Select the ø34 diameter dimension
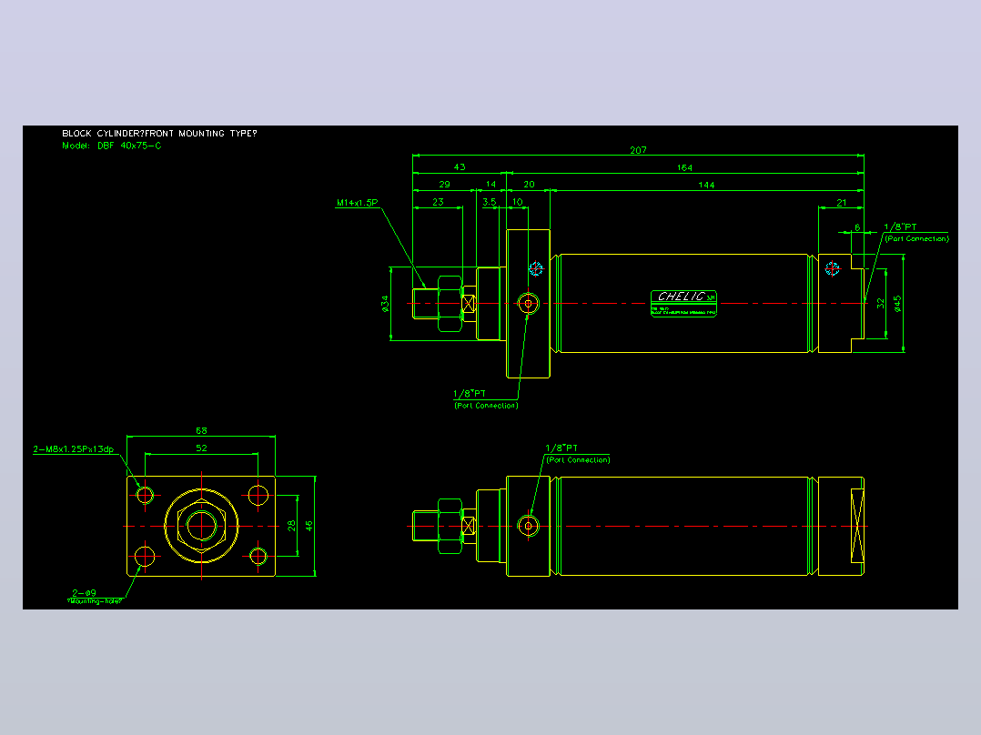The image size is (981, 735). click(x=385, y=304)
